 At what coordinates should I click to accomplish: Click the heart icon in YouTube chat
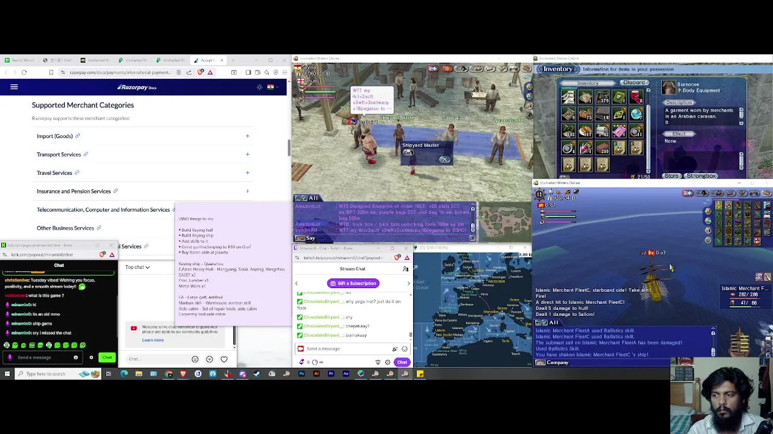click(224, 359)
